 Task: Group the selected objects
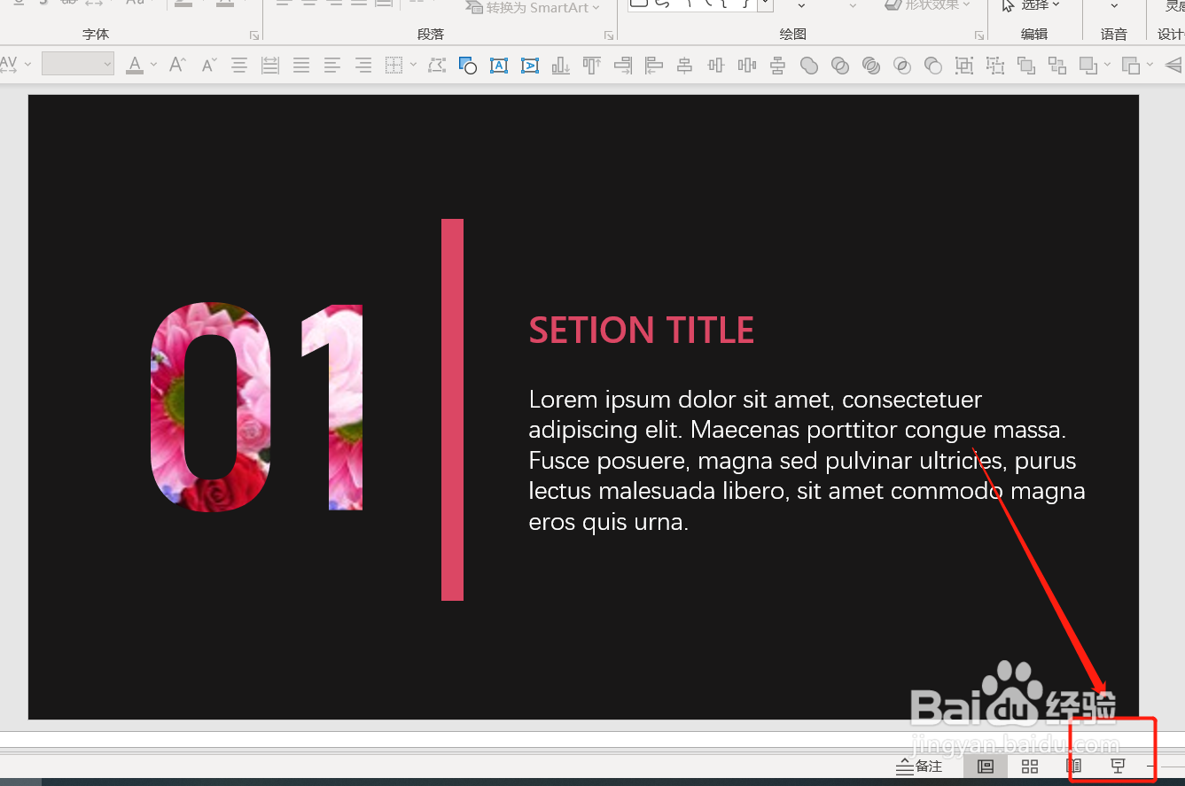pyautogui.click(x=964, y=65)
